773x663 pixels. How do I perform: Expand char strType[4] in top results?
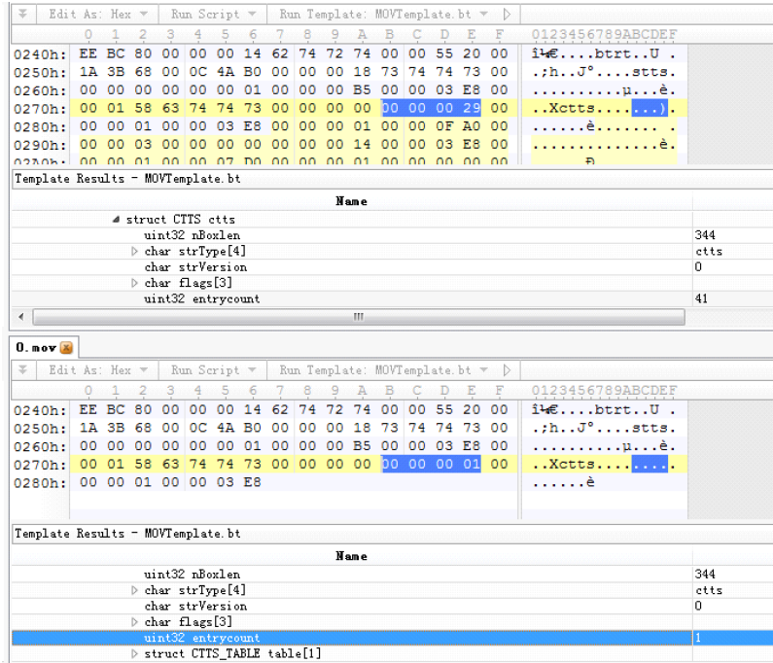click(134, 252)
